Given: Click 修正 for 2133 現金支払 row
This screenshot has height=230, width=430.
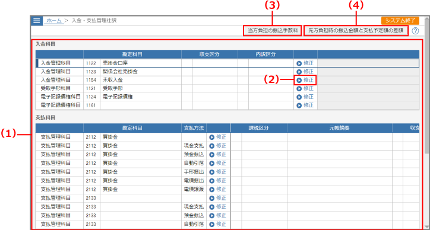Looking at the screenshot, I should pos(218,207).
